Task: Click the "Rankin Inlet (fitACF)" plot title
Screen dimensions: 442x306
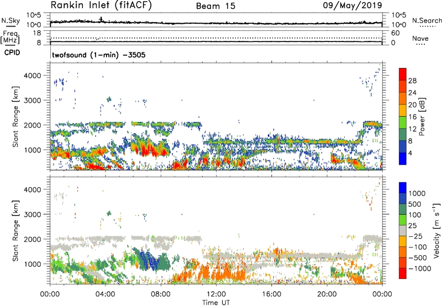Action: 101,6
